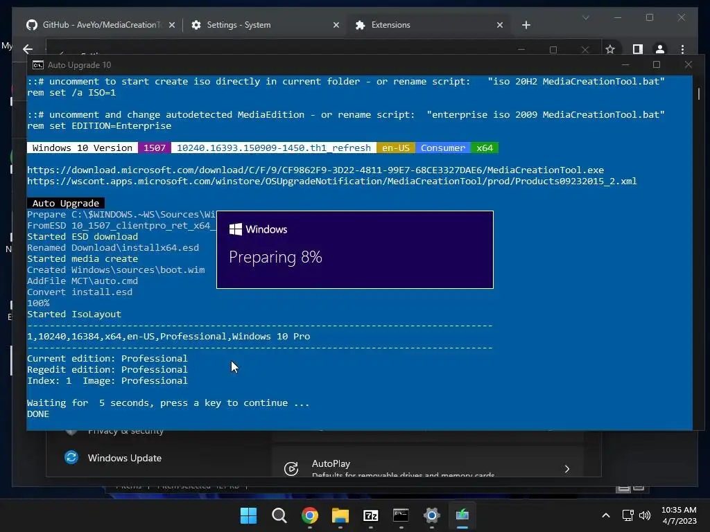Open Google Chrome from the taskbar
Screen dimensions: 710x532
click(310, 515)
